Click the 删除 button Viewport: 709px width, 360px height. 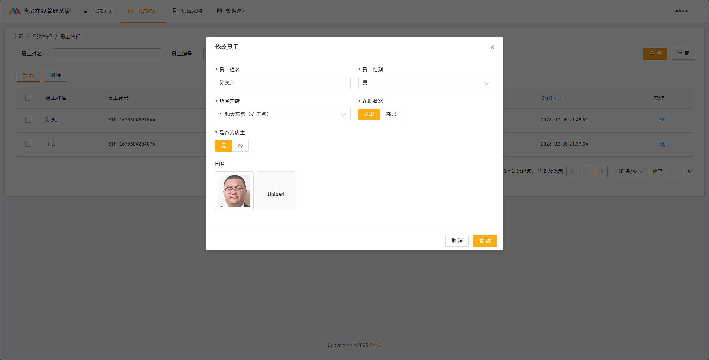[56, 76]
